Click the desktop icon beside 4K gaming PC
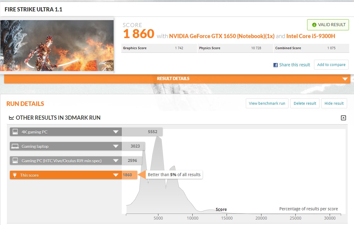 15,132
